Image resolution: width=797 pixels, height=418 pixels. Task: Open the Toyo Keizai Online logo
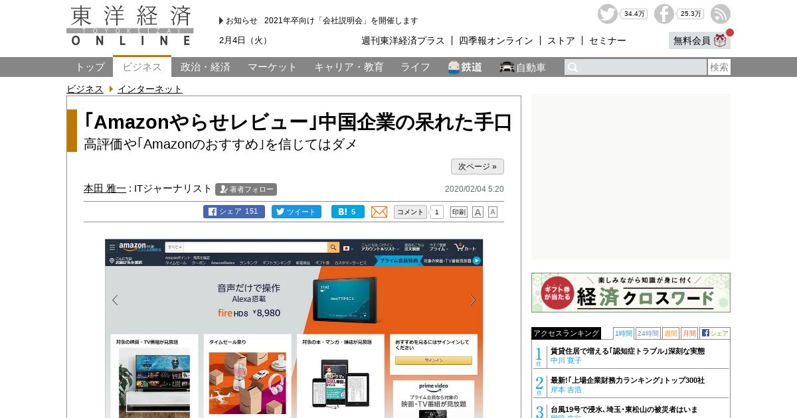pyautogui.click(x=130, y=25)
